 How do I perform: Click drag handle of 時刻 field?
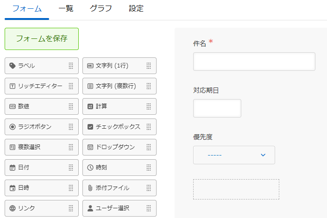149,168
